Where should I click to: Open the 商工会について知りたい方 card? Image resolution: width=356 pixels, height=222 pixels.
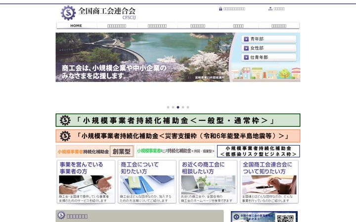pos(147,182)
